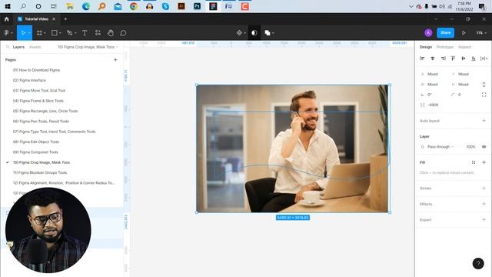This screenshot has width=492, height=277.
Task: Open Chrome from the taskbar
Action: click(134, 6)
